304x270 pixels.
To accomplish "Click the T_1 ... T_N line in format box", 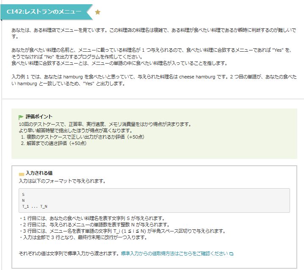I will tap(35, 206).
